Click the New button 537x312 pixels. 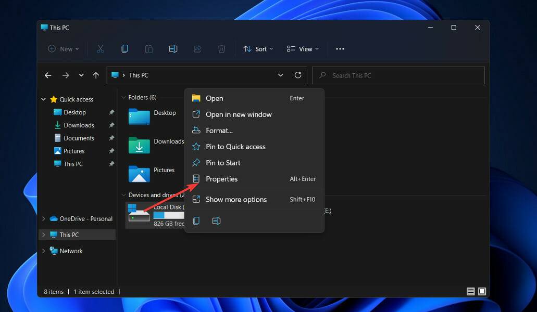[64, 49]
